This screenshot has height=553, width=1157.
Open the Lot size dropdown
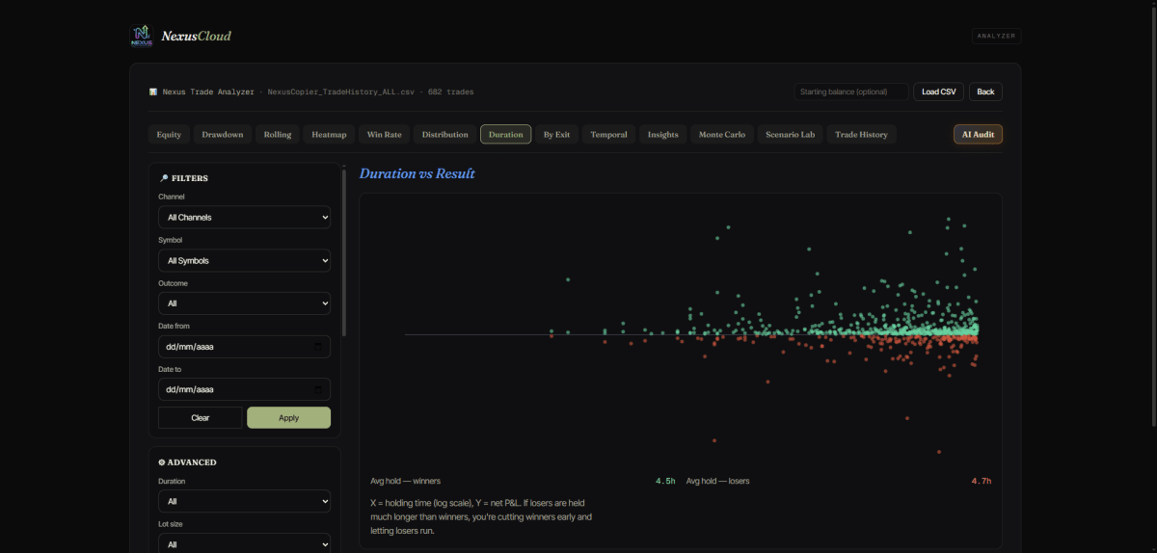[244, 543]
